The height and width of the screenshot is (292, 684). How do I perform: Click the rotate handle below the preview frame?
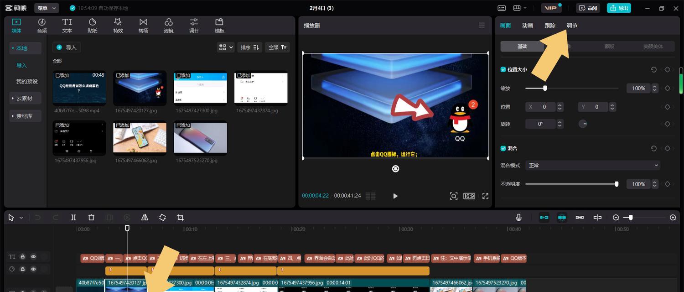pyautogui.click(x=395, y=169)
